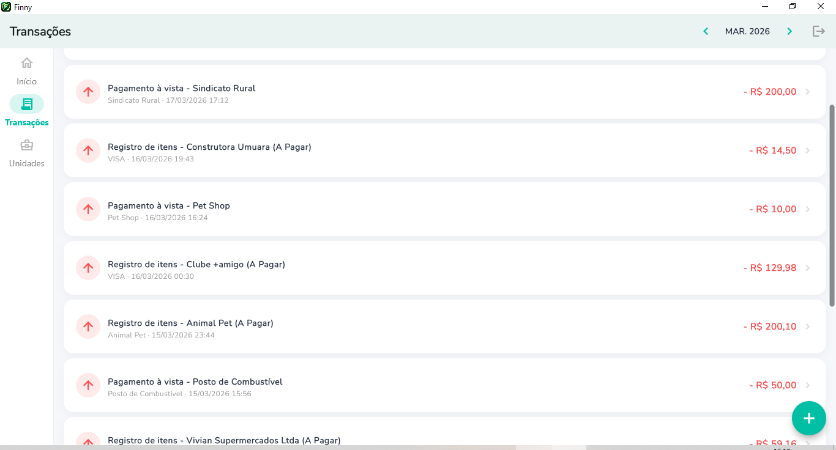This screenshot has width=836, height=450.
Task: Open Pagamento à vista - Sindicato Rural entry
Action: pyautogui.click(x=181, y=88)
